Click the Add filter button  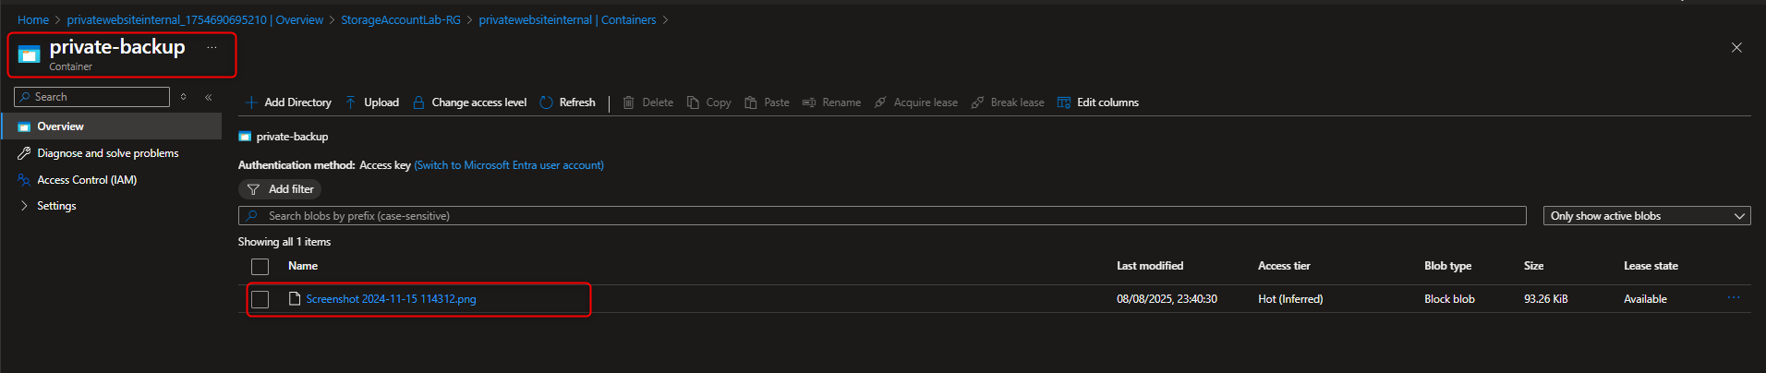coord(280,189)
